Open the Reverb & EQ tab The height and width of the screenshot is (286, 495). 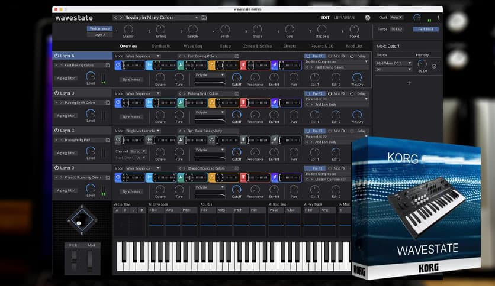click(322, 46)
